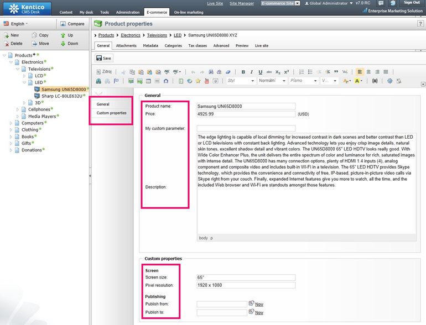Collapse the LED tree node
This screenshot has width=426, height=325.
pyautogui.click(x=24, y=82)
